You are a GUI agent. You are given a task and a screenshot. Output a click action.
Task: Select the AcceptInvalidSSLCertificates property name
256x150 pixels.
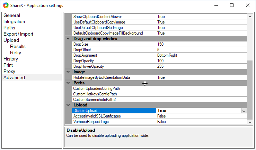[114, 116]
